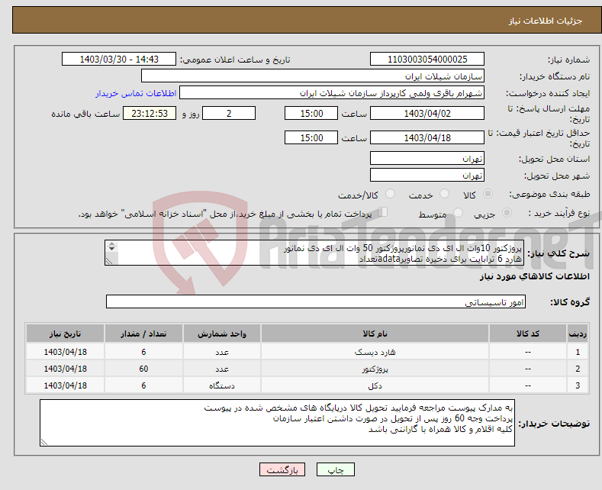Viewport: 602px width, 490px height.
Task: Click the نام کالا column header
Action: pos(375,334)
